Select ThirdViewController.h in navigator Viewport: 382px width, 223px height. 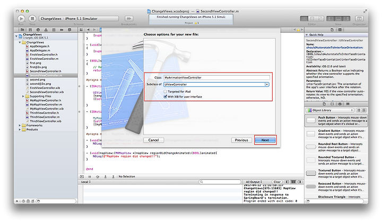(45, 113)
